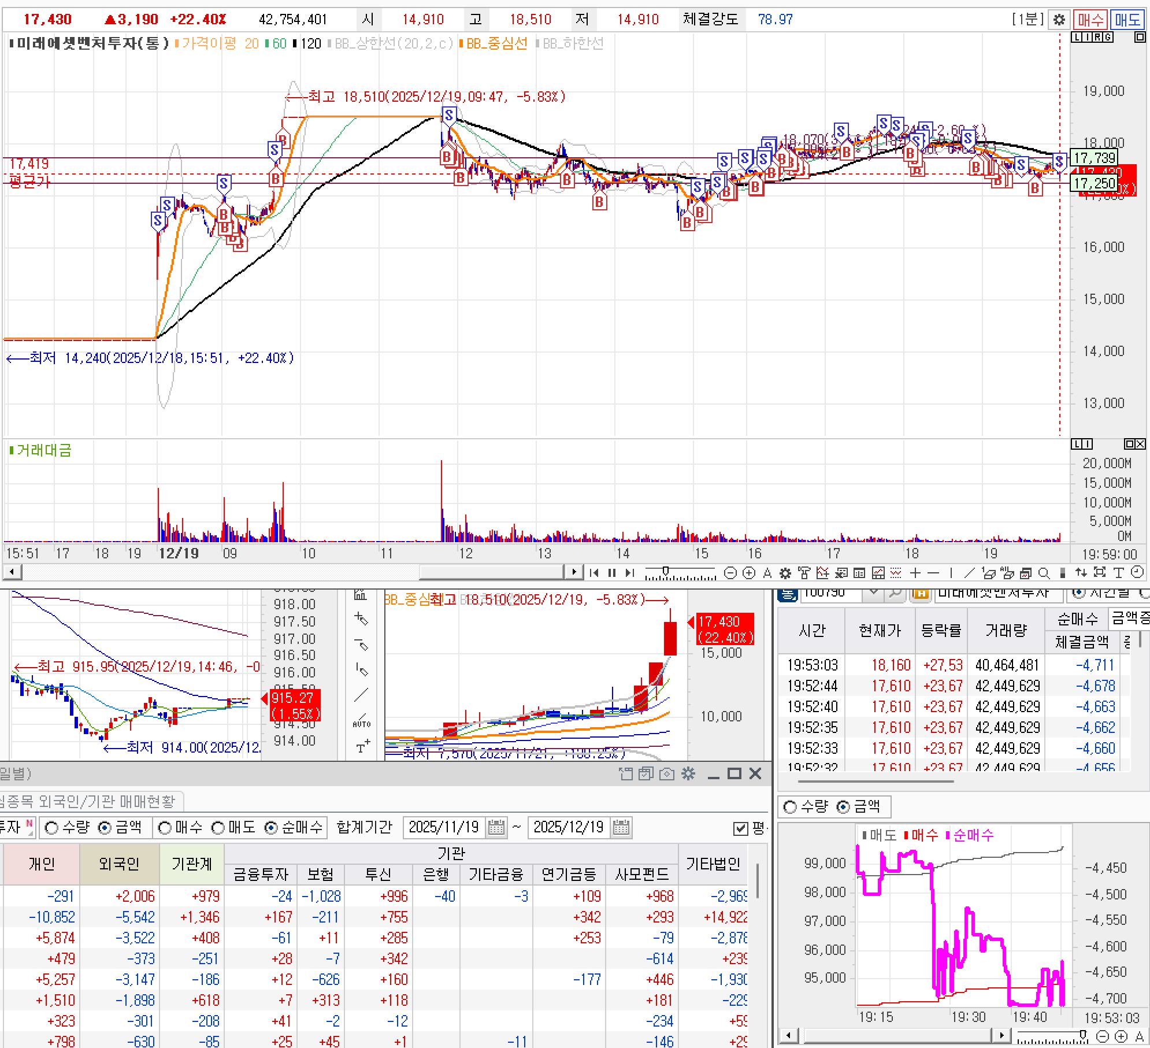Select the diagonal trend line tool
Screen dimensions: 1150x1048
[970, 573]
